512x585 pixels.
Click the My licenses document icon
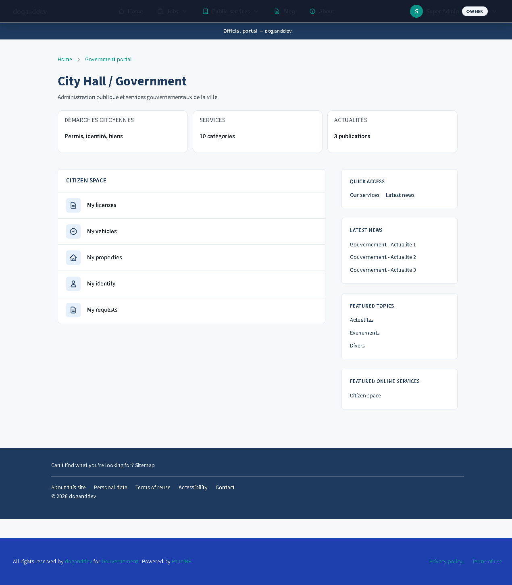coord(73,205)
